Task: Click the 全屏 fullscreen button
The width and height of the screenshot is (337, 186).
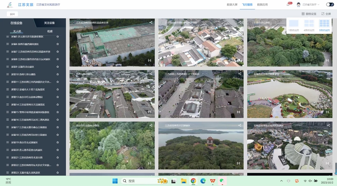Action: point(326,14)
